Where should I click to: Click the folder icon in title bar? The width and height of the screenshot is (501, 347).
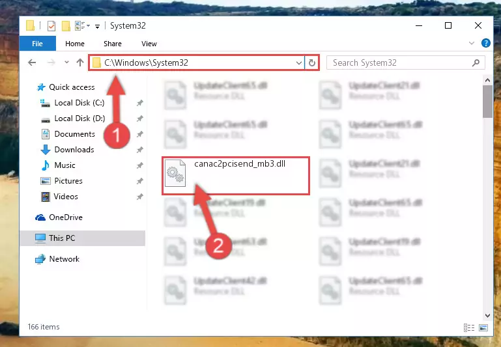pyautogui.click(x=30, y=25)
